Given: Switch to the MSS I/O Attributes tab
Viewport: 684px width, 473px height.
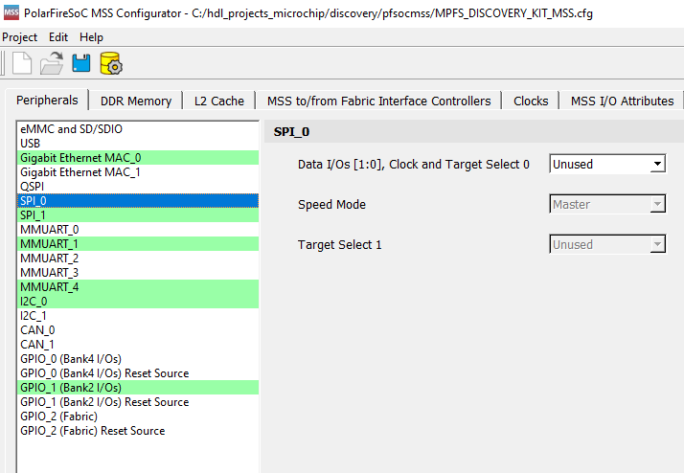Looking at the screenshot, I should (x=622, y=101).
